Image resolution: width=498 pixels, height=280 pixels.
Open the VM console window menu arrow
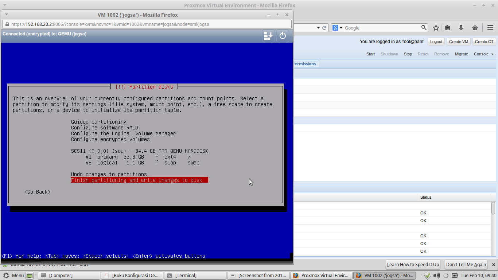tap(6, 15)
